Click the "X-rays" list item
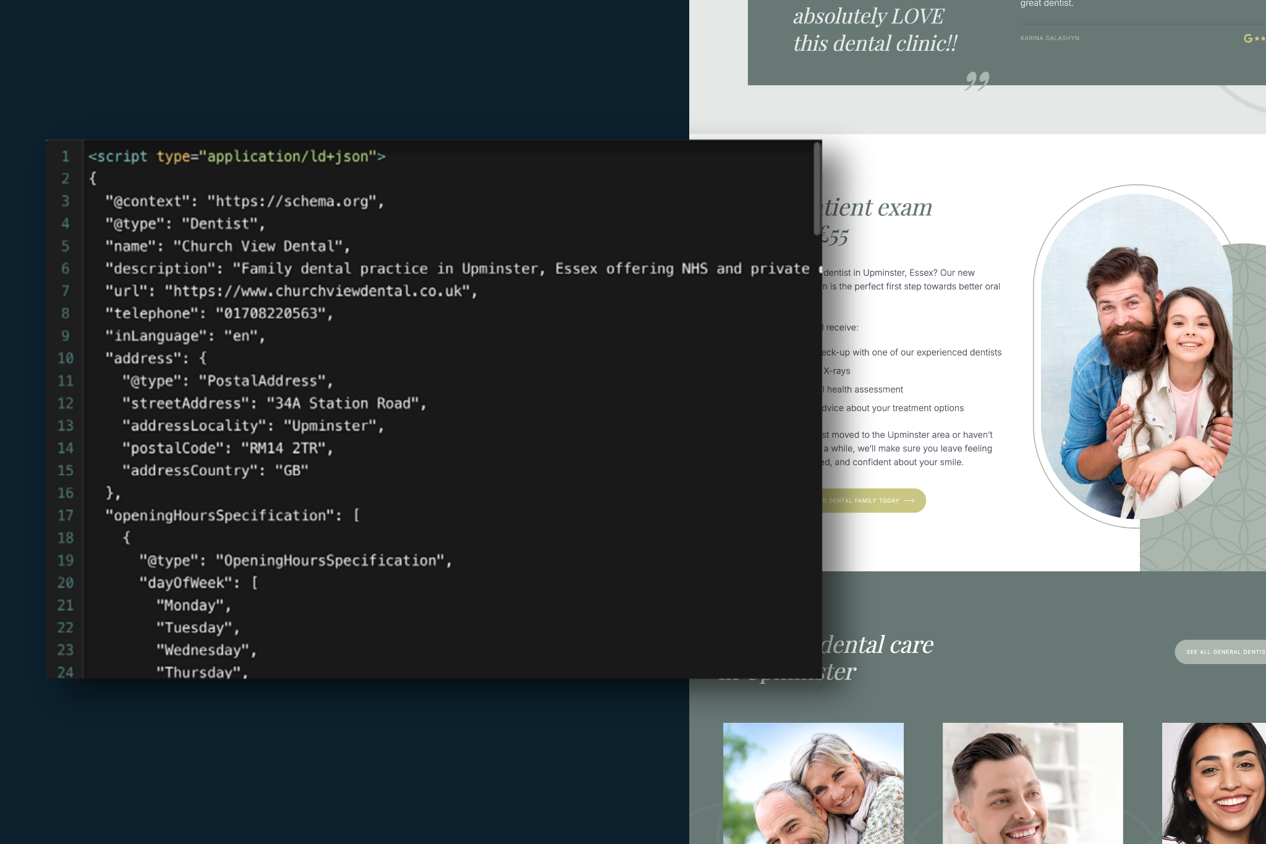The height and width of the screenshot is (844, 1266). (x=836, y=371)
